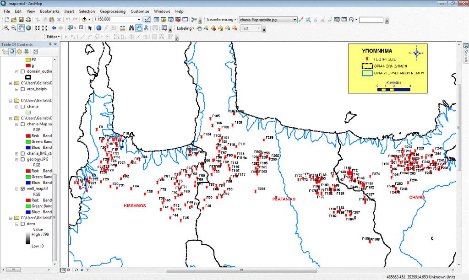Activate the Identify tool
The height and width of the screenshot is (280, 469).
coord(99,28)
